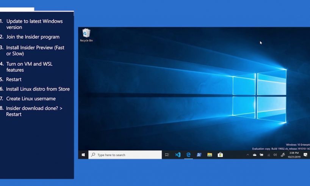Open clock showing 3:08 PM

(294, 155)
